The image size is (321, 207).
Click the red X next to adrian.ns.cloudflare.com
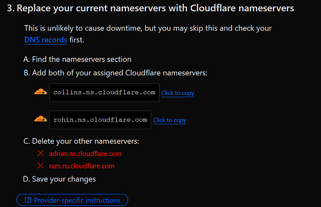[40, 153]
